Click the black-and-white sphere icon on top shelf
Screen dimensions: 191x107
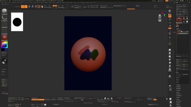point(42,7)
